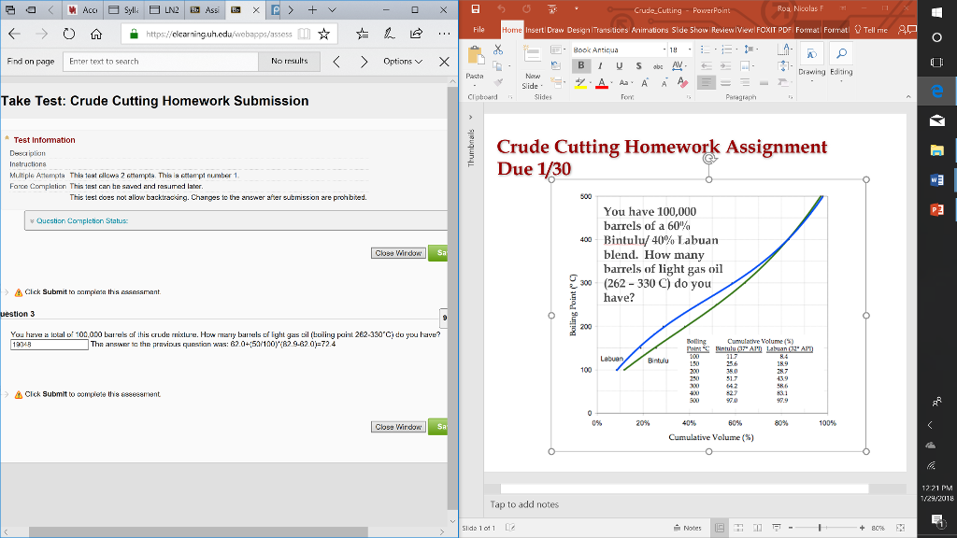
Task: Open Notes pane from status bar
Action: click(x=688, y=528)
